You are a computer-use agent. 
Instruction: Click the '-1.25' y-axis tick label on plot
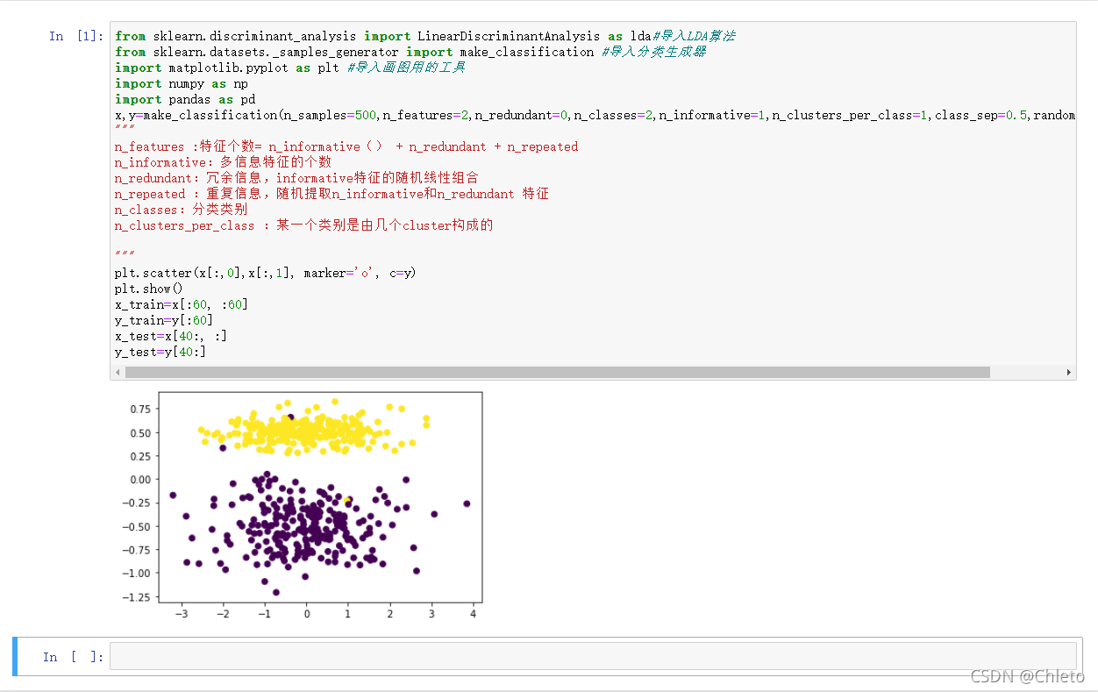138,597
